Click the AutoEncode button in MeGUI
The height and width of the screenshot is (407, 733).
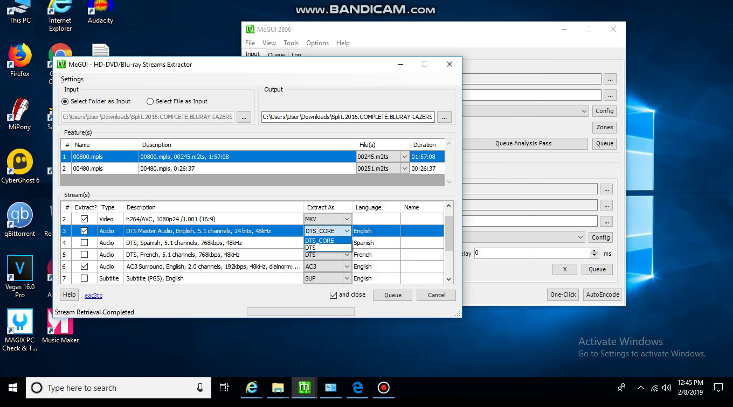pyautogui.click(x=603, y=294)
